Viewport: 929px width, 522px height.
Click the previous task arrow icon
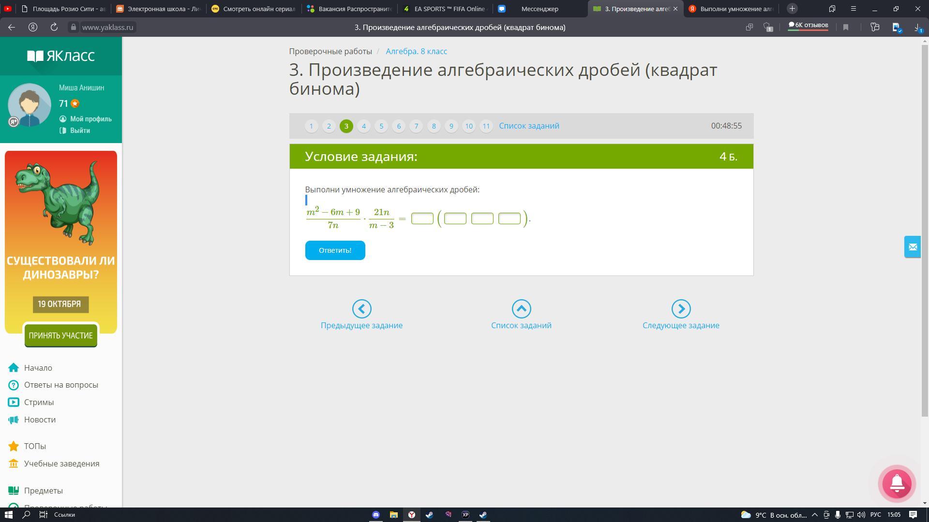[x=361, y=309]
